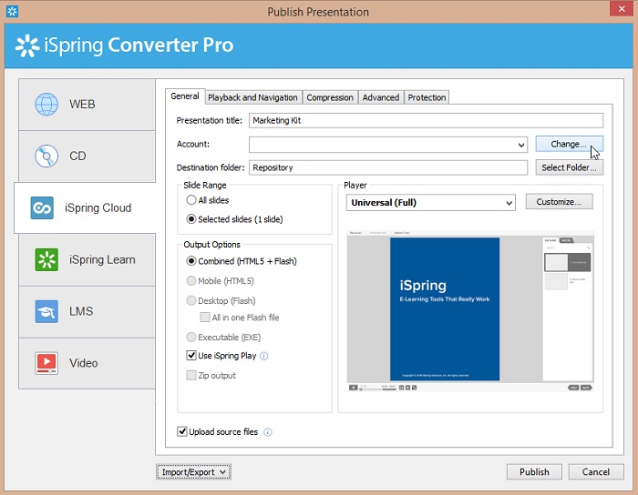
Task: Uncheck Use iSpring Play checkbox
Action: point(191,355)
